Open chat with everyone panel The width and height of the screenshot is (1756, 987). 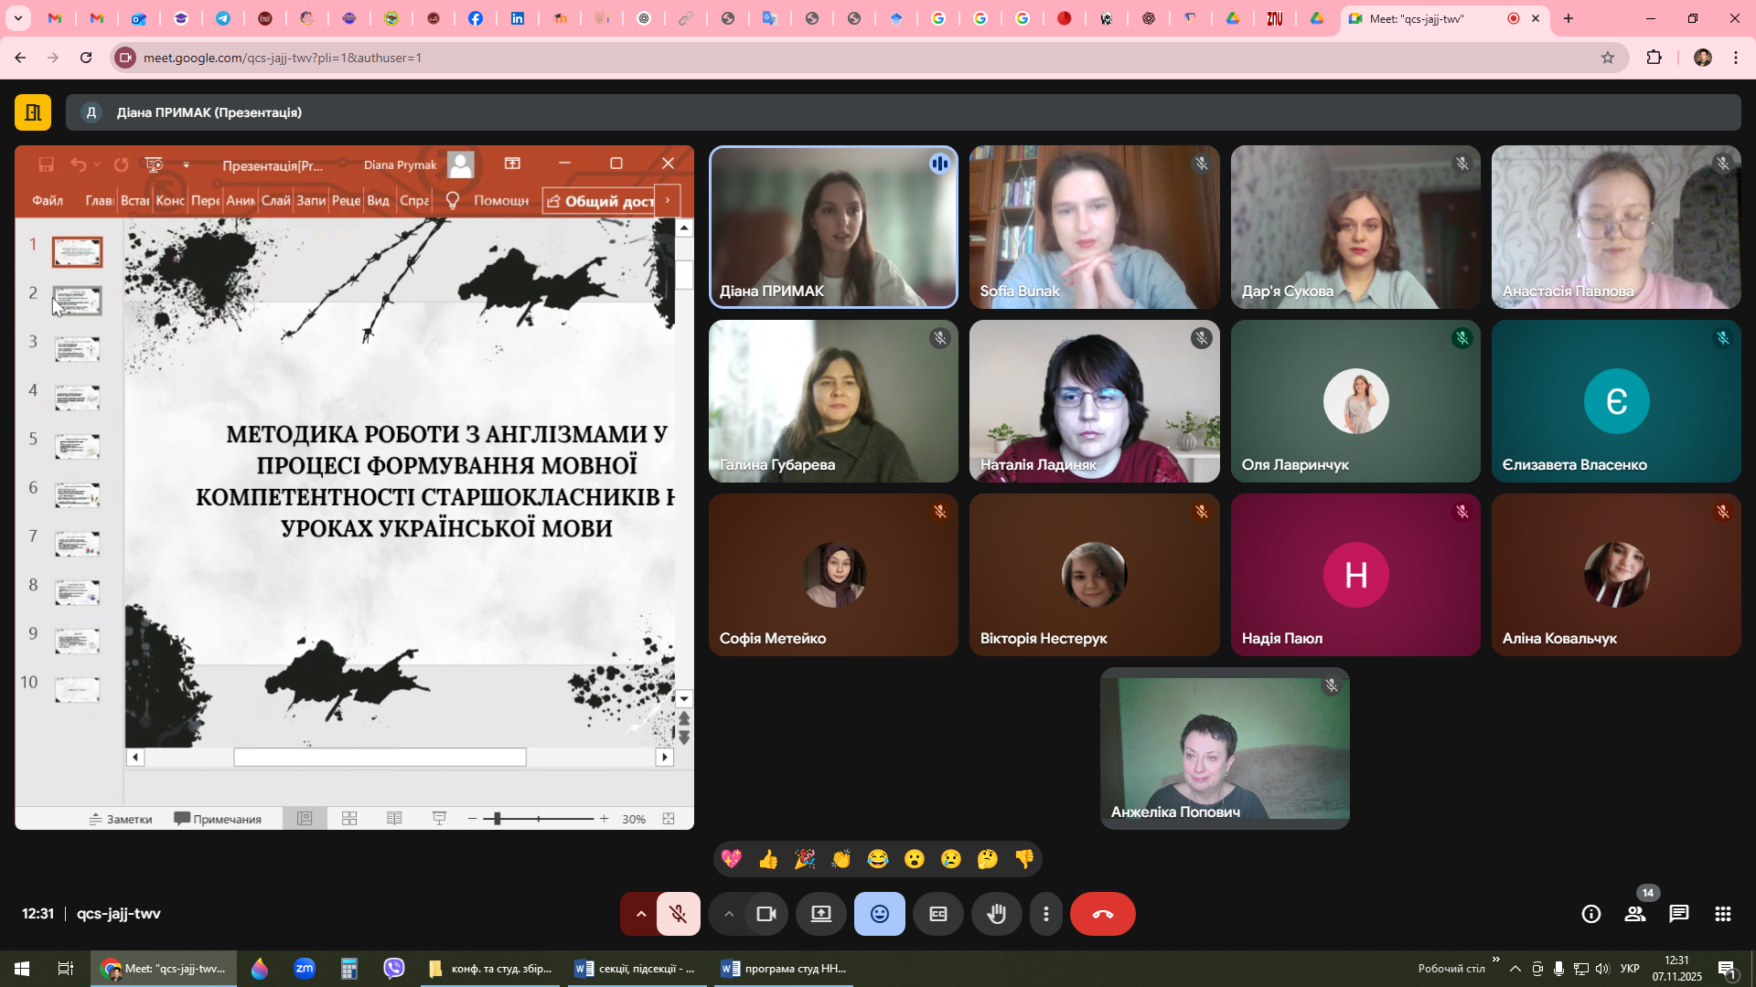click(x=1678, y=914)
